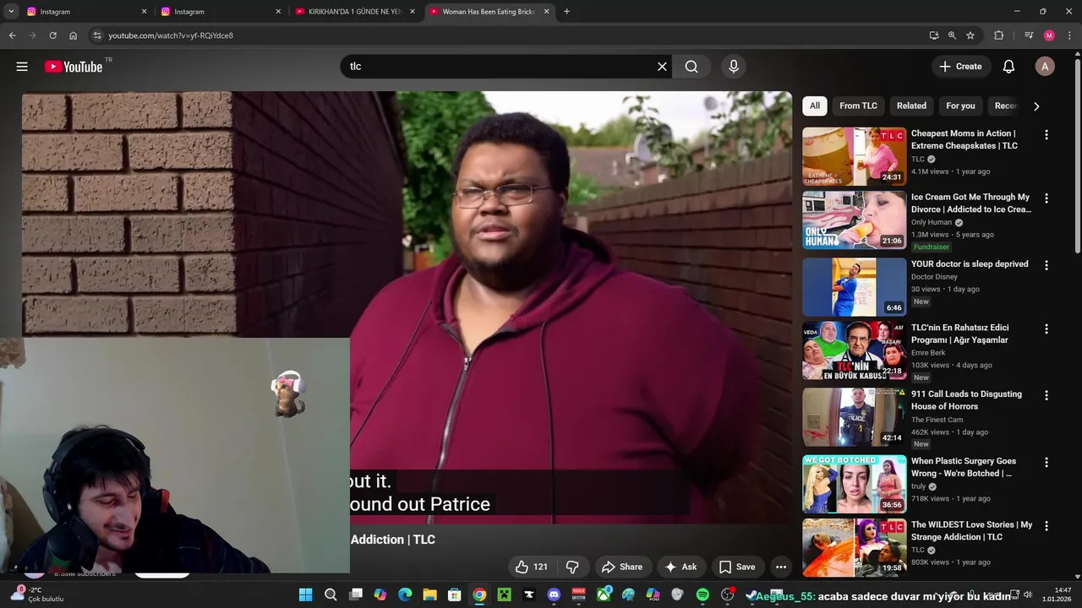
Task: Select the 'Related' filter chip
Action: pyautogui.click(x=911, y=106)
